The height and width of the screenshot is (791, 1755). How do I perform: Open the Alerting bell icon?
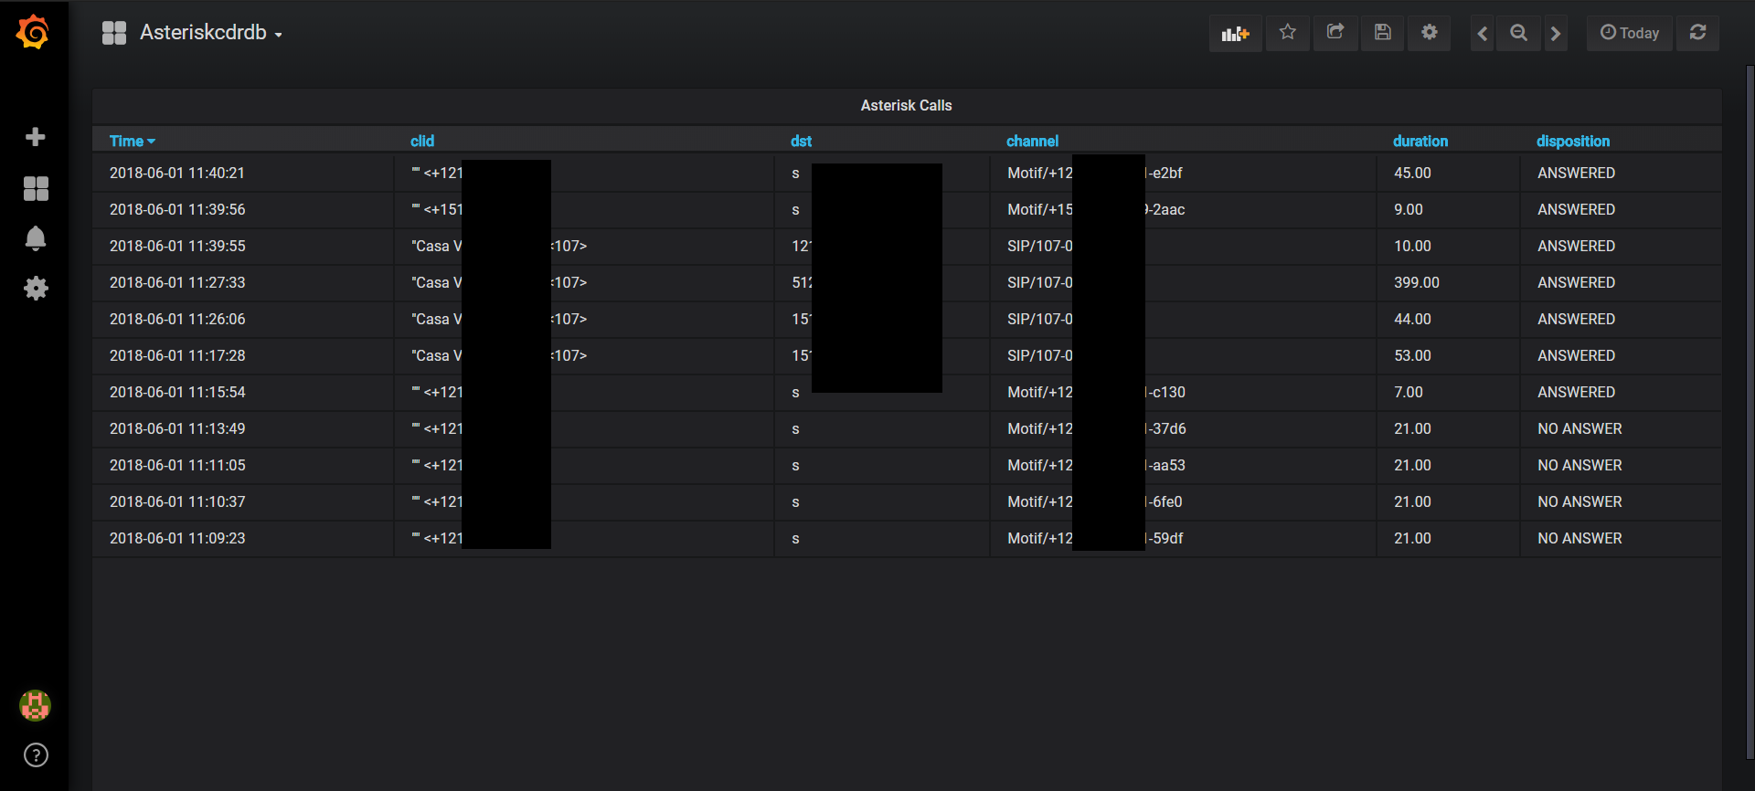click(36, 238)
